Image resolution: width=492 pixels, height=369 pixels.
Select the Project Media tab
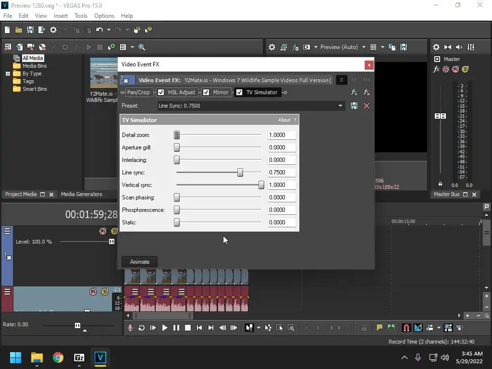pyautogui.click(x=21, y=194)
